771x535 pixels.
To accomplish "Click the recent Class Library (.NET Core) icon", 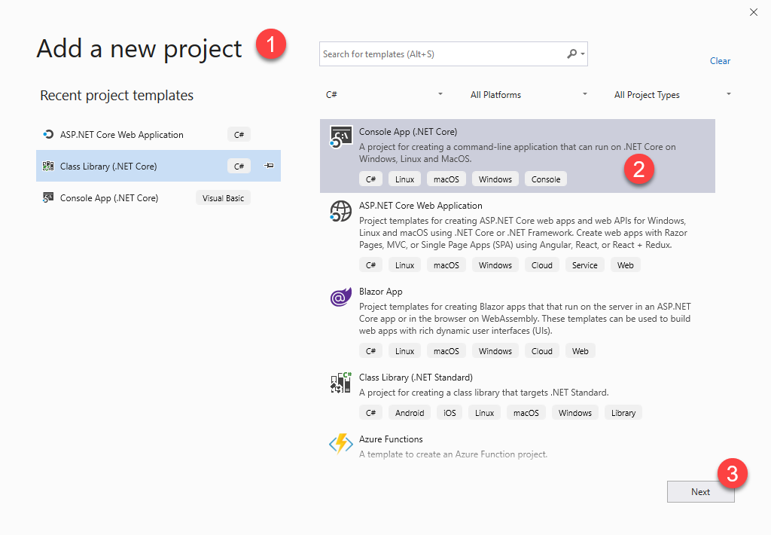I will point(48,166).
